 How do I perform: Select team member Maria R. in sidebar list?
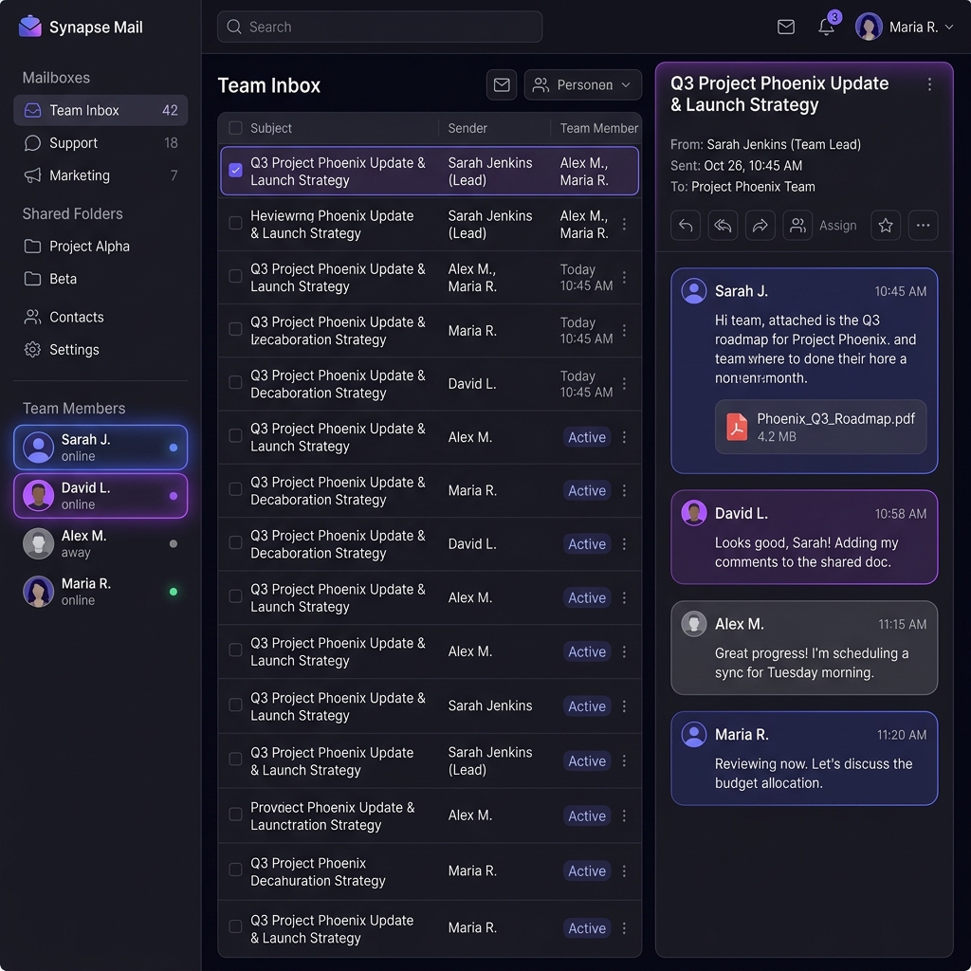pos(101,592)
